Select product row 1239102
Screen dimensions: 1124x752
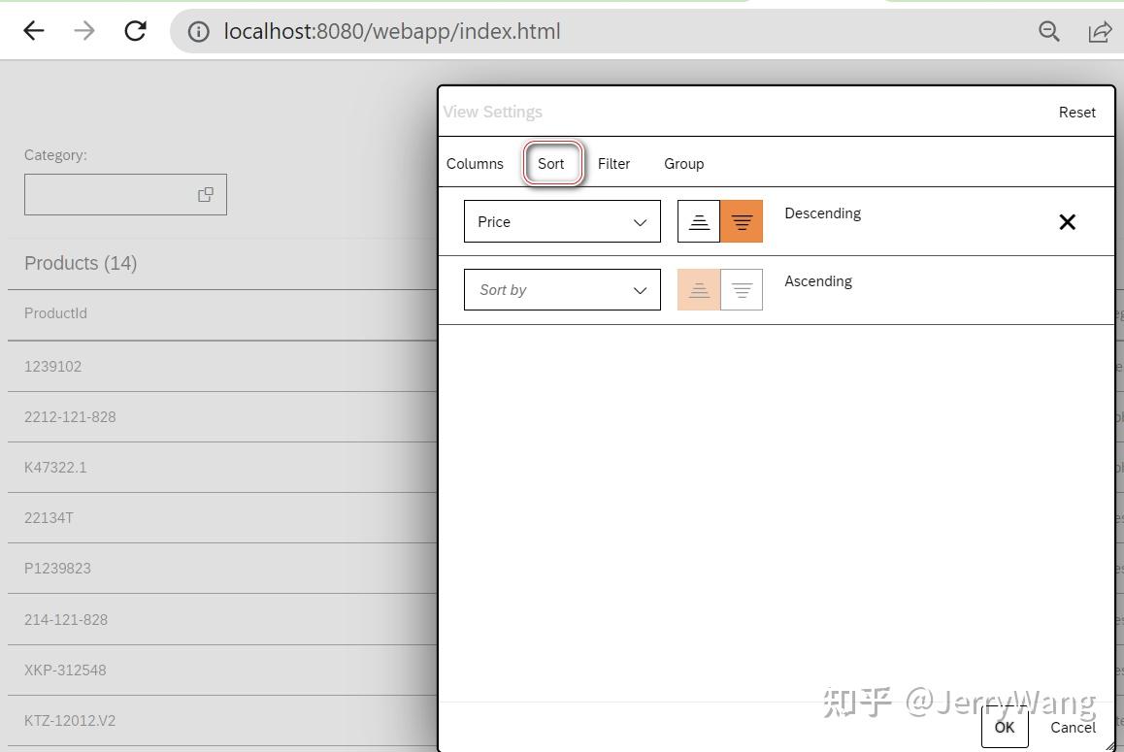[222, 367]
